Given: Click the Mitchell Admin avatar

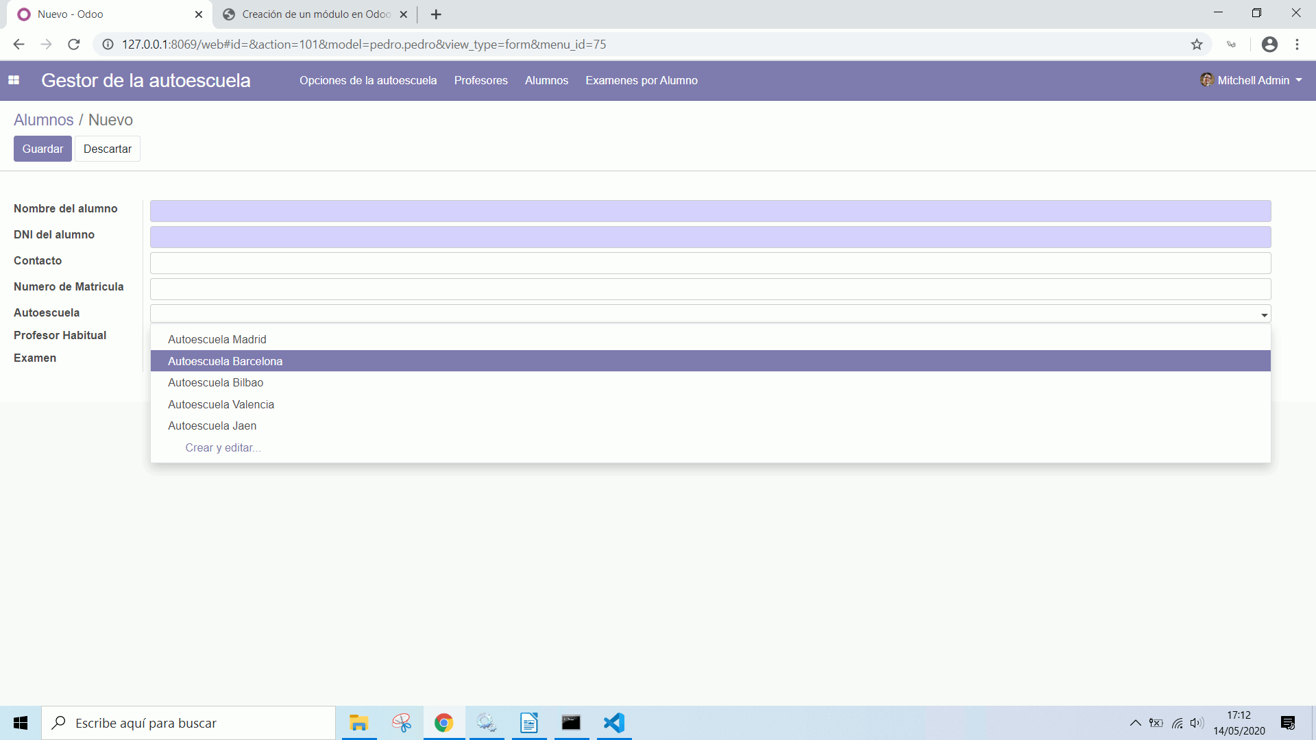Looking at the screenshot, I should pyautogui.click(x=1207, y=79).
